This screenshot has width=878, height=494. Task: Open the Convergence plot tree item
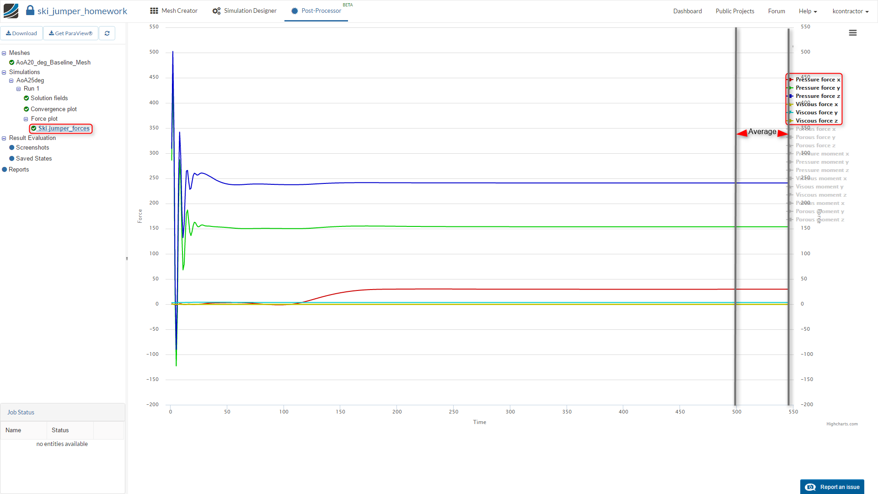(x=54, y=109)
